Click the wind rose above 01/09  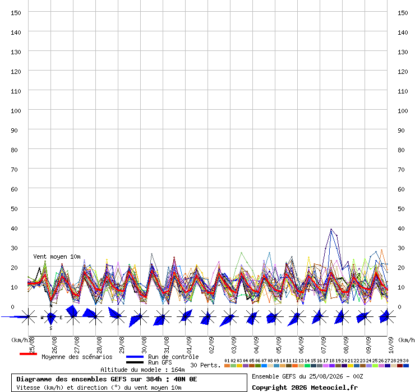pyautogui.click(x=185, y=316)
